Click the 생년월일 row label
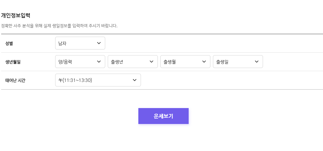The image size is (323, 151). click(x=13, y=62)
